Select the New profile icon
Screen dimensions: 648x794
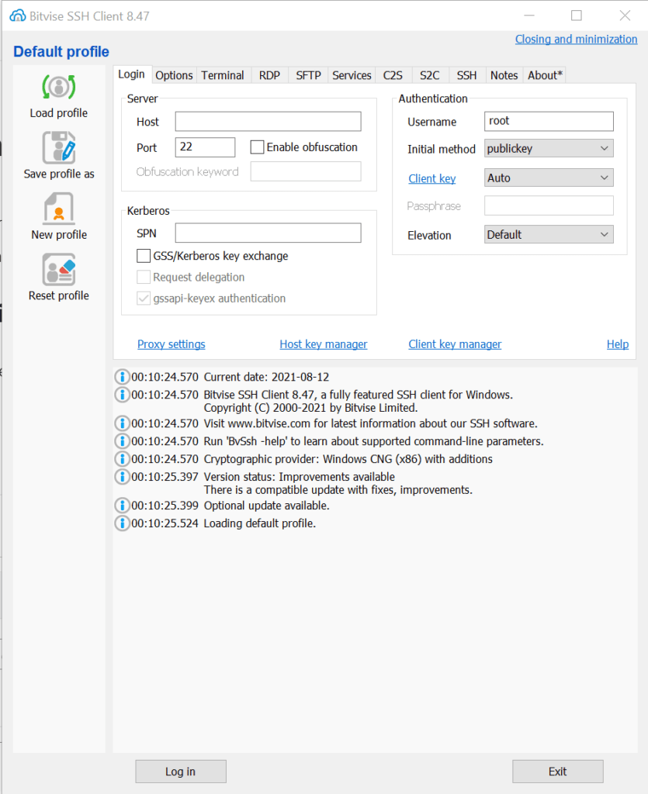(x=58, y=208)
